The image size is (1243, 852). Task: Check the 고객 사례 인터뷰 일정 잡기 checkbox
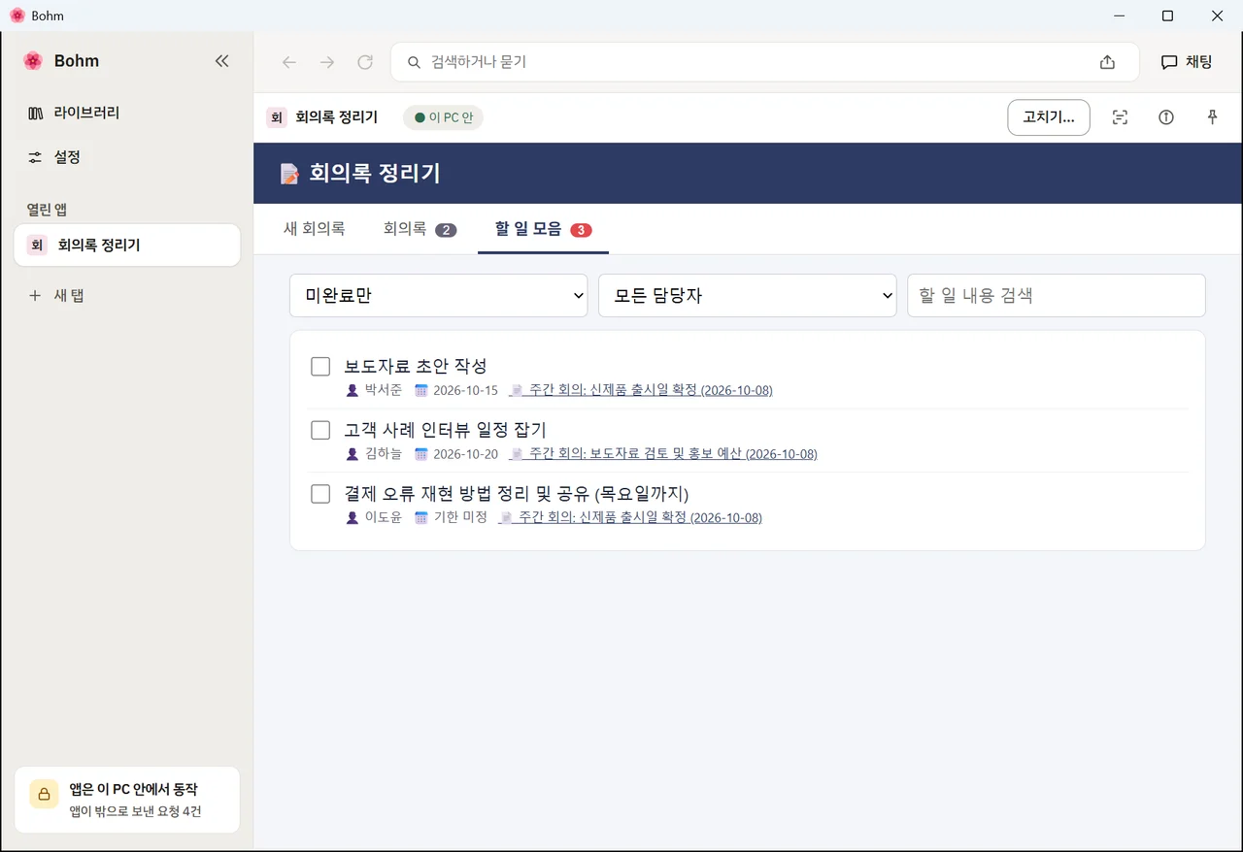pyautogui.click(x=320, y=430)
